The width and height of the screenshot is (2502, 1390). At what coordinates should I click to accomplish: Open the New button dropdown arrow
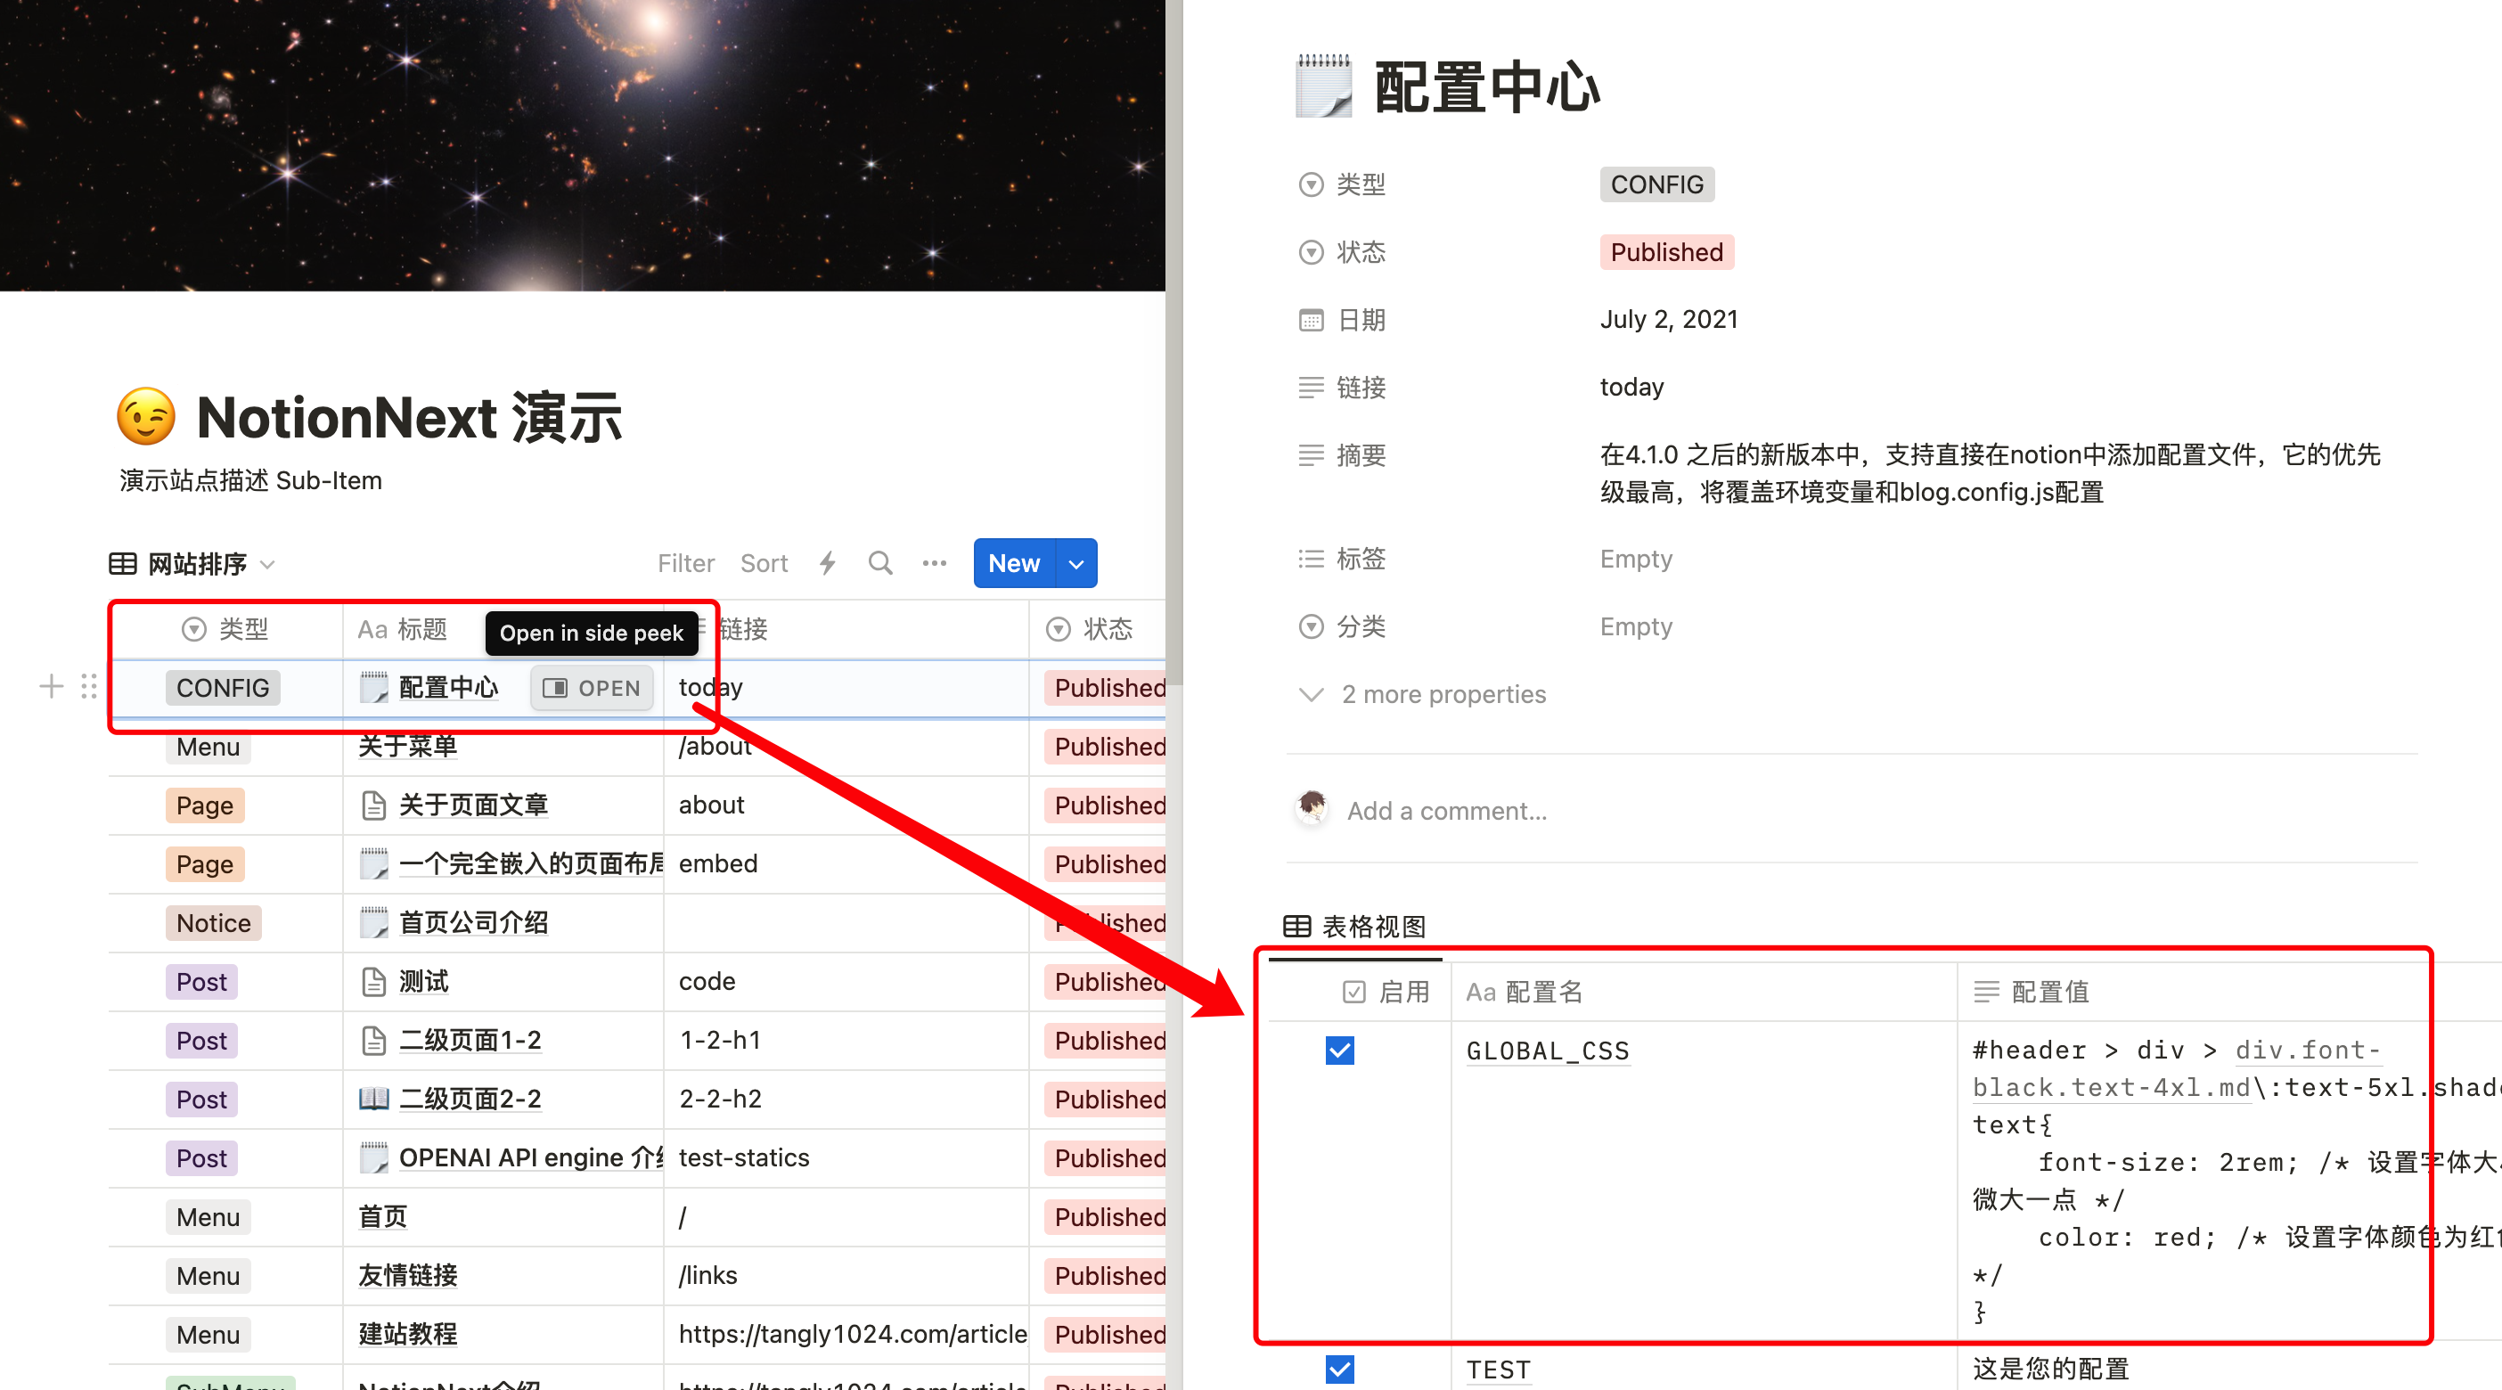tap(1076, 563)
